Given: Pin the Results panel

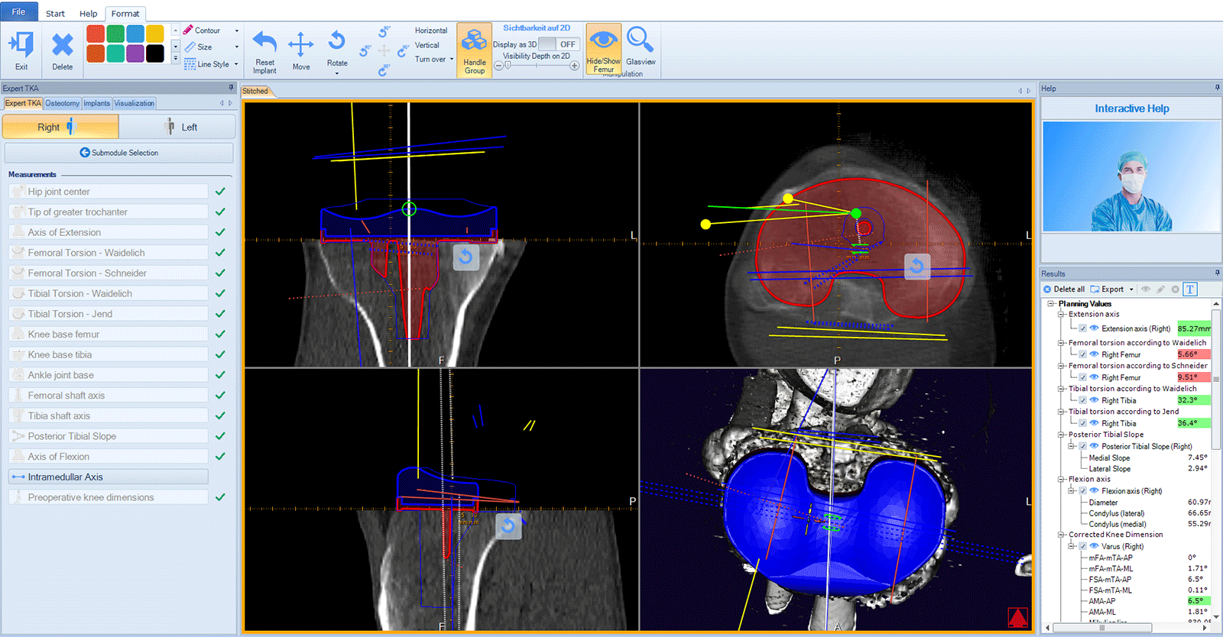Looking at the screenshot, I should click(1217, 273).
